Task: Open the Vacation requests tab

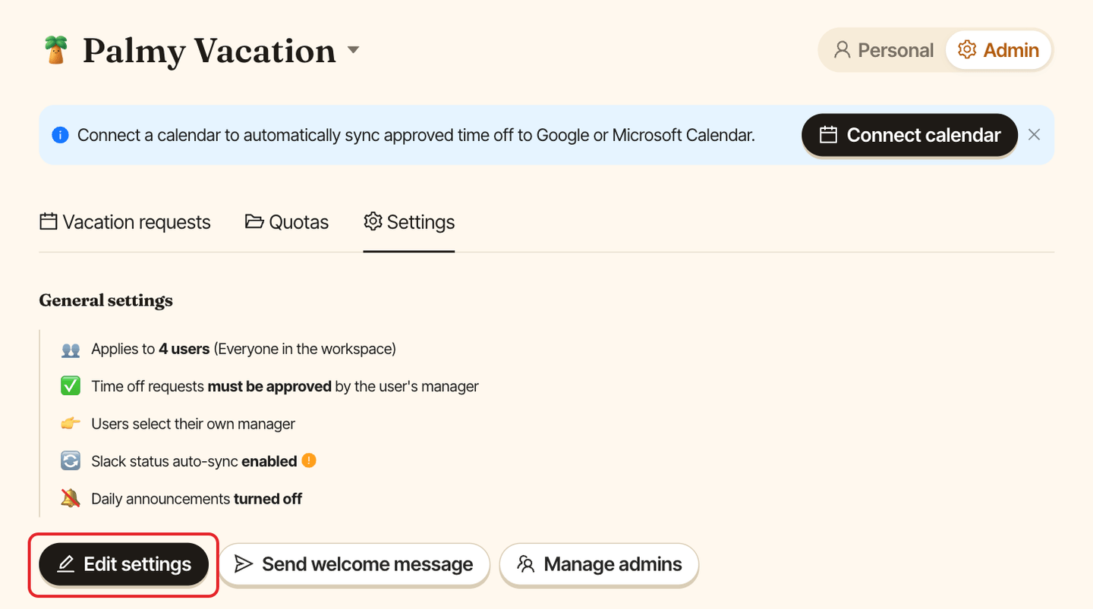Action: (125, 222)
